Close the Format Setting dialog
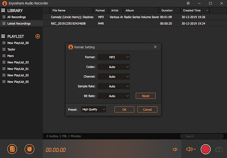The height and width of the screenshot is (158, 227). pyautogui.click(x=155, y=47)
